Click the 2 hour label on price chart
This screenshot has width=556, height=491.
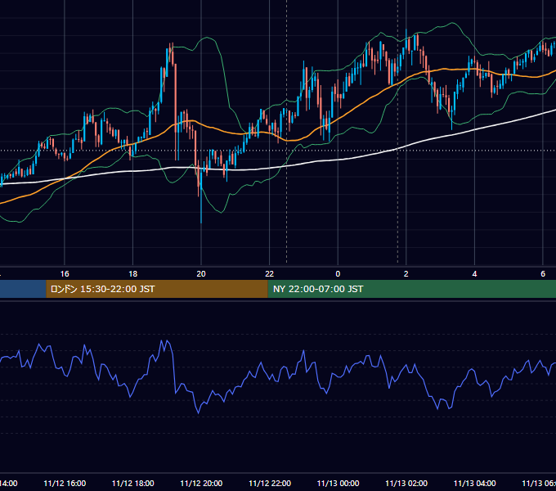(406, 274)
